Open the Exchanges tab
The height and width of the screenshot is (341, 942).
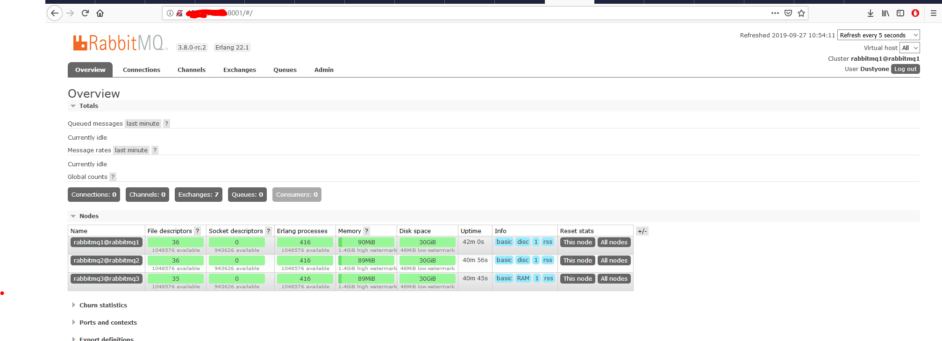(x=240, y=70)
